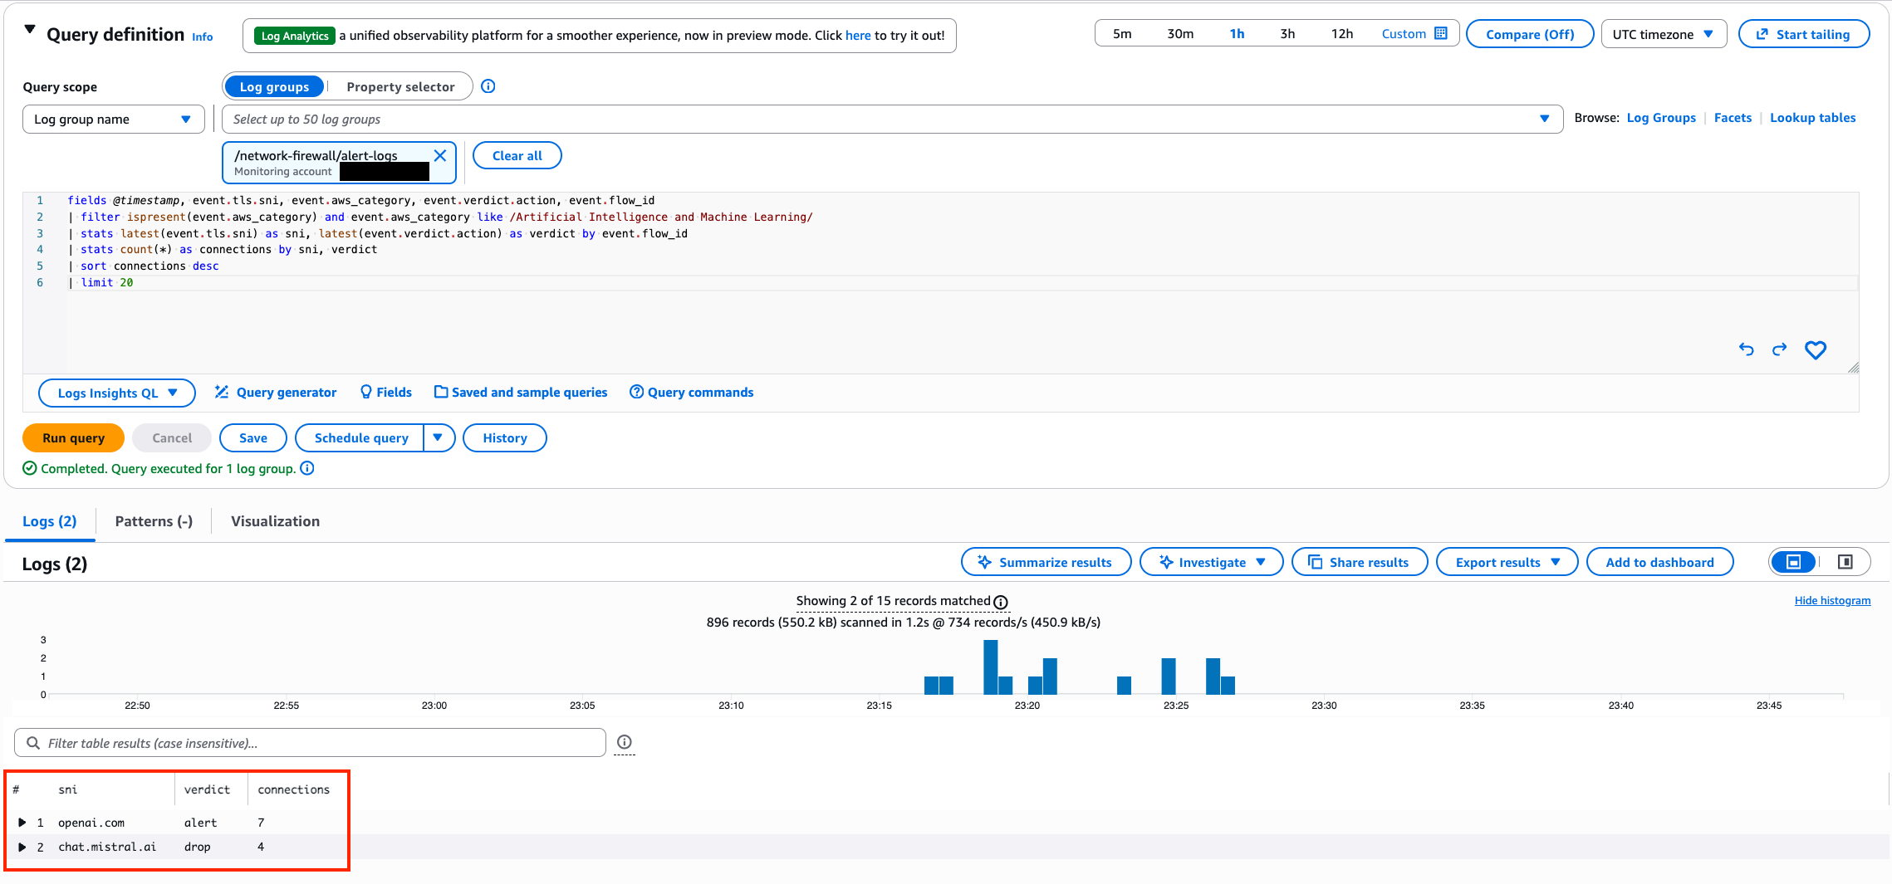The height and width of the screenshot is (884, 1892).
Task: Click the Save button
Action: pyautogui.click(x=253, y=437)
